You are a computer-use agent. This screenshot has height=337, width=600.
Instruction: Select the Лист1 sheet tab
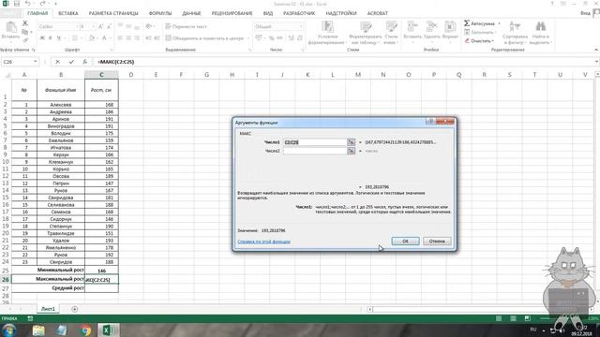48,309
